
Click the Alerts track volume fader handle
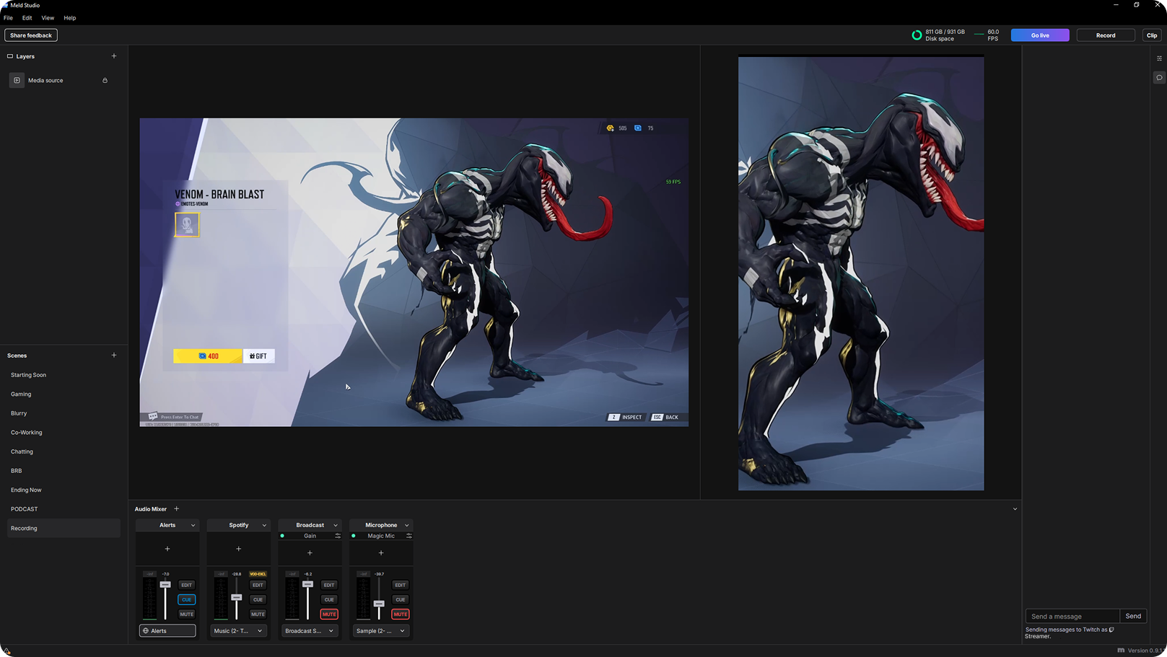click(165, 585)
